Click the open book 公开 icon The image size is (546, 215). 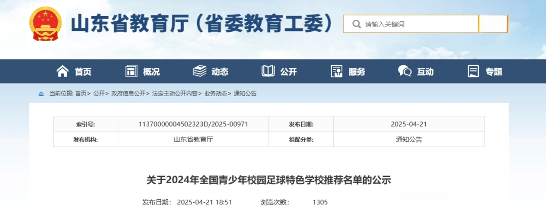pos(268,71)
